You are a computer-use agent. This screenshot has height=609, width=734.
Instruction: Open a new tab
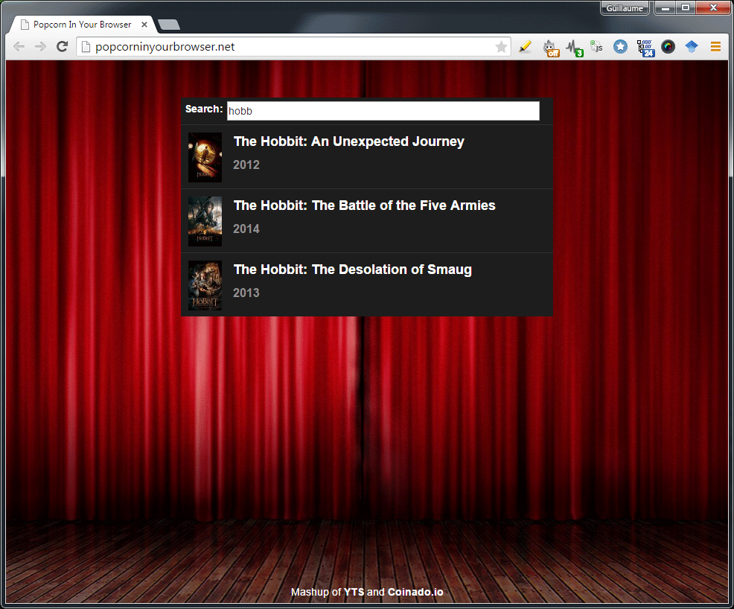pyautogui.click(x=169, y=25)
